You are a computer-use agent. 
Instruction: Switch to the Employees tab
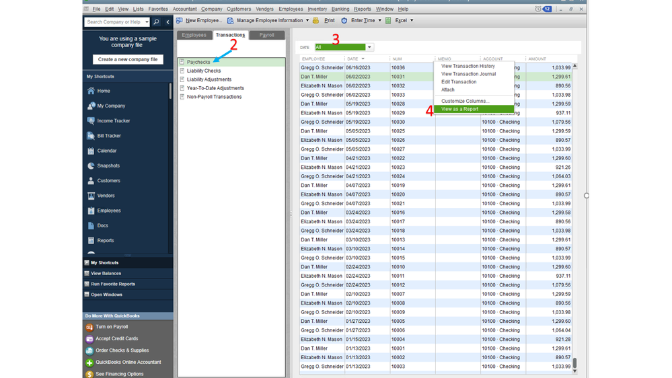pyautogui.click(x=194, y=35)
